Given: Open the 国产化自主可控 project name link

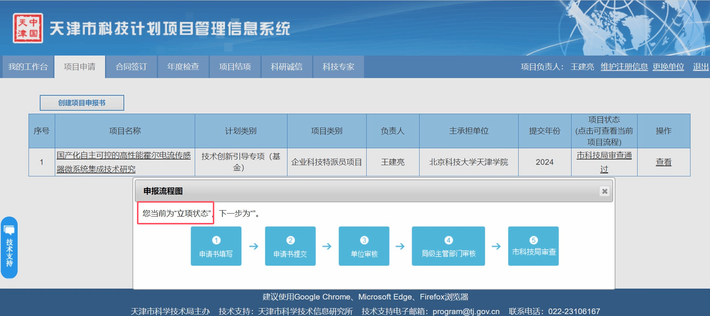Looking at the screenshot, I should pos(123,156).
